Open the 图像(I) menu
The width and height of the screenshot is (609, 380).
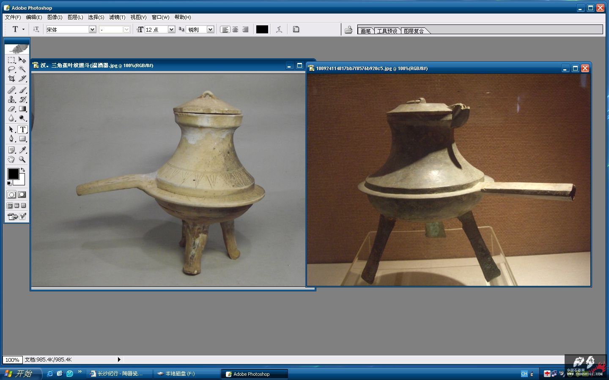point(55,17)
